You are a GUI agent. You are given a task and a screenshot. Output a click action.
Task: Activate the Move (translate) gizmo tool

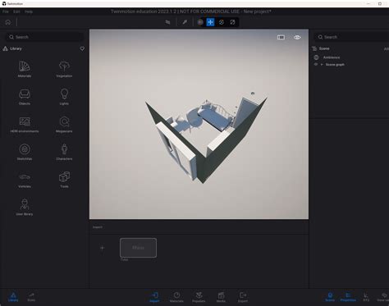tap(210, 22)
